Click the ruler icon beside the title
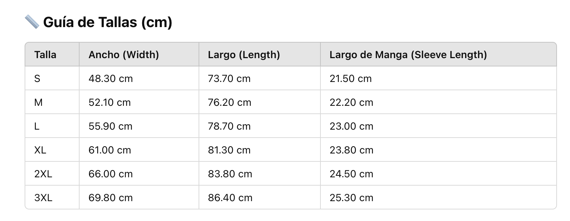 (32, 22)
